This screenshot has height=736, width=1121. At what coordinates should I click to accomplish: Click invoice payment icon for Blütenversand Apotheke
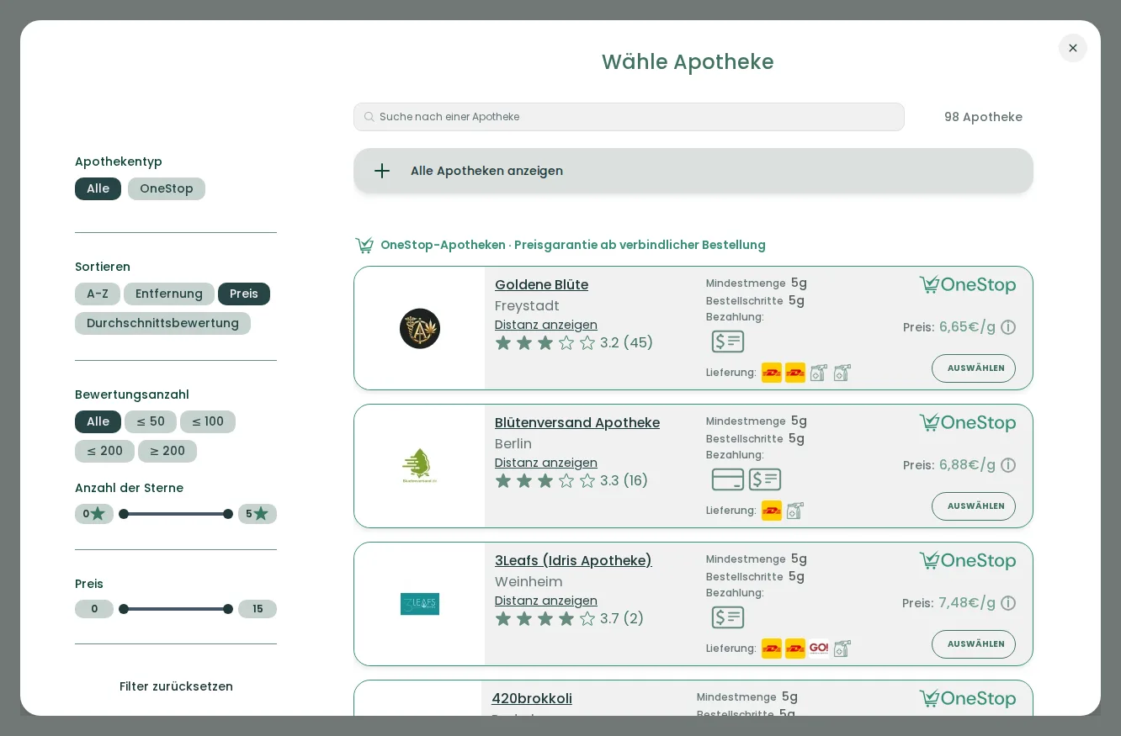pos(765,479)
